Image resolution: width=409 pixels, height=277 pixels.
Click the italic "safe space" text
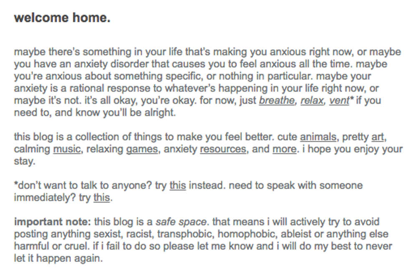181,222
